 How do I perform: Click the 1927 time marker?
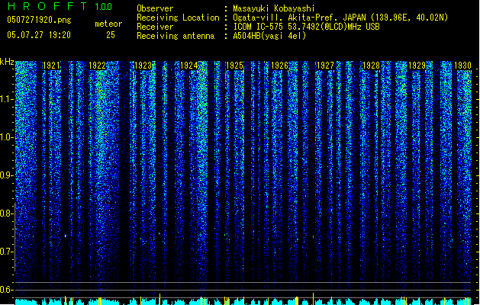[x=325, y=66]
